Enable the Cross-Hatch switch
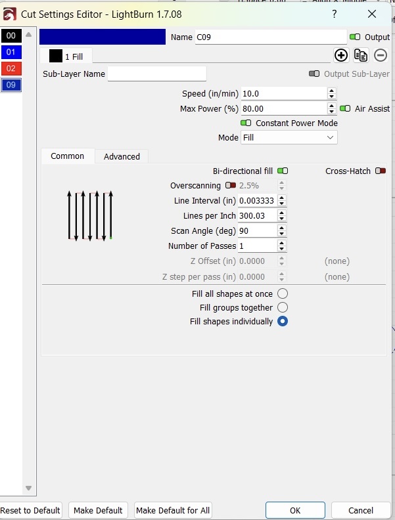This screenshot has width=395, height=520. (x=381, y=171)
